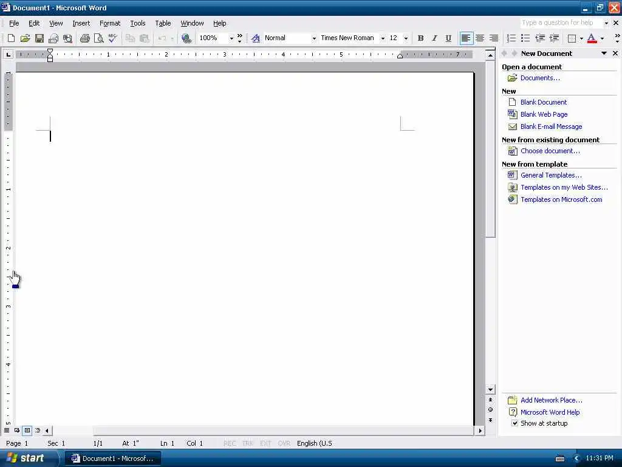
Task: Open the Insert menu
Action: (x=81, y=23)
